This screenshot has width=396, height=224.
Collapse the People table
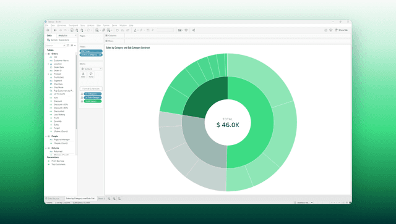(x=46, y=136)
